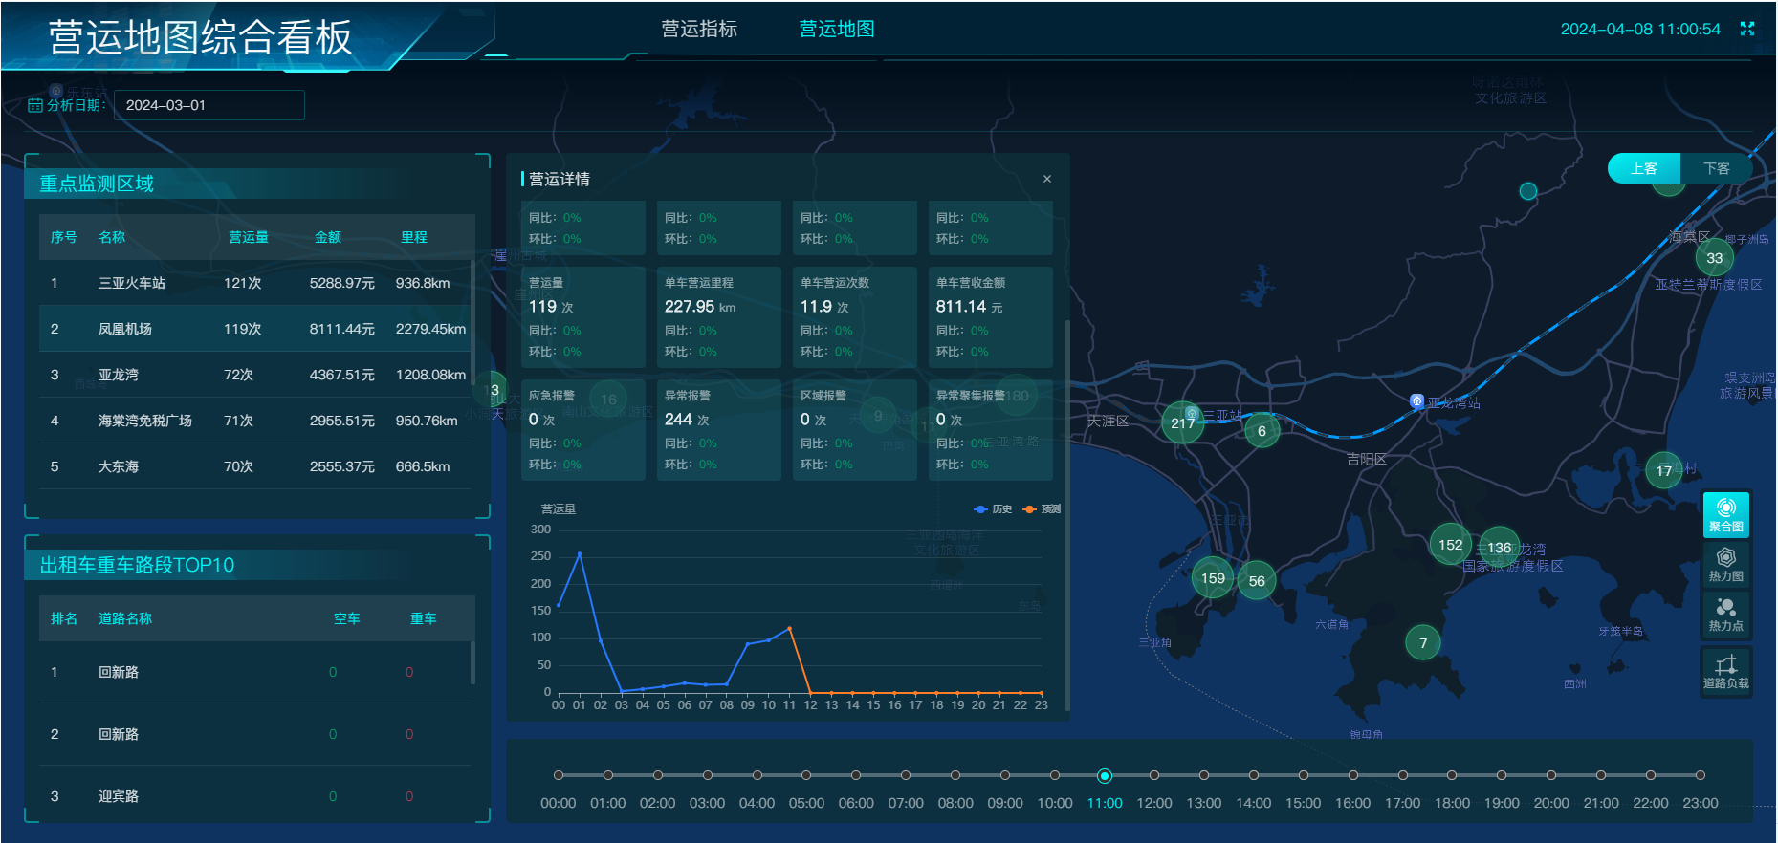The image size is (1778, 843).
Task: Close the 营运详情 panel
Action: click(x=1047, y=179)
